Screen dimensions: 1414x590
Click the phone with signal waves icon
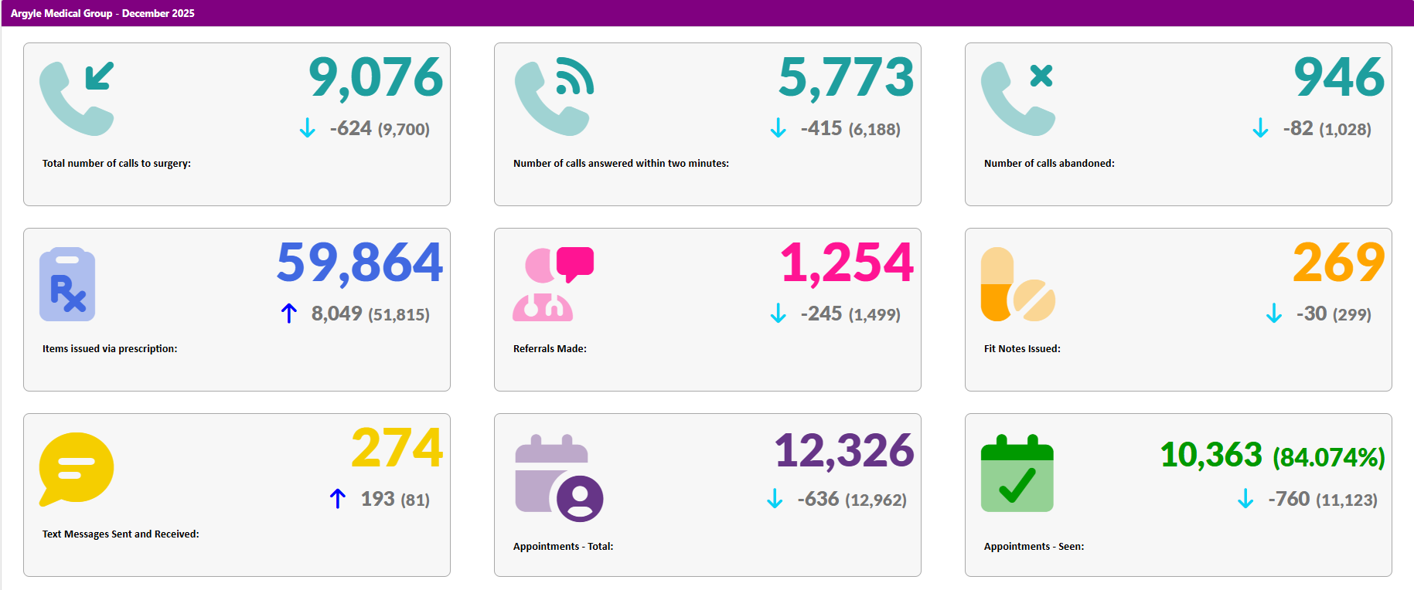click(554, 98)
